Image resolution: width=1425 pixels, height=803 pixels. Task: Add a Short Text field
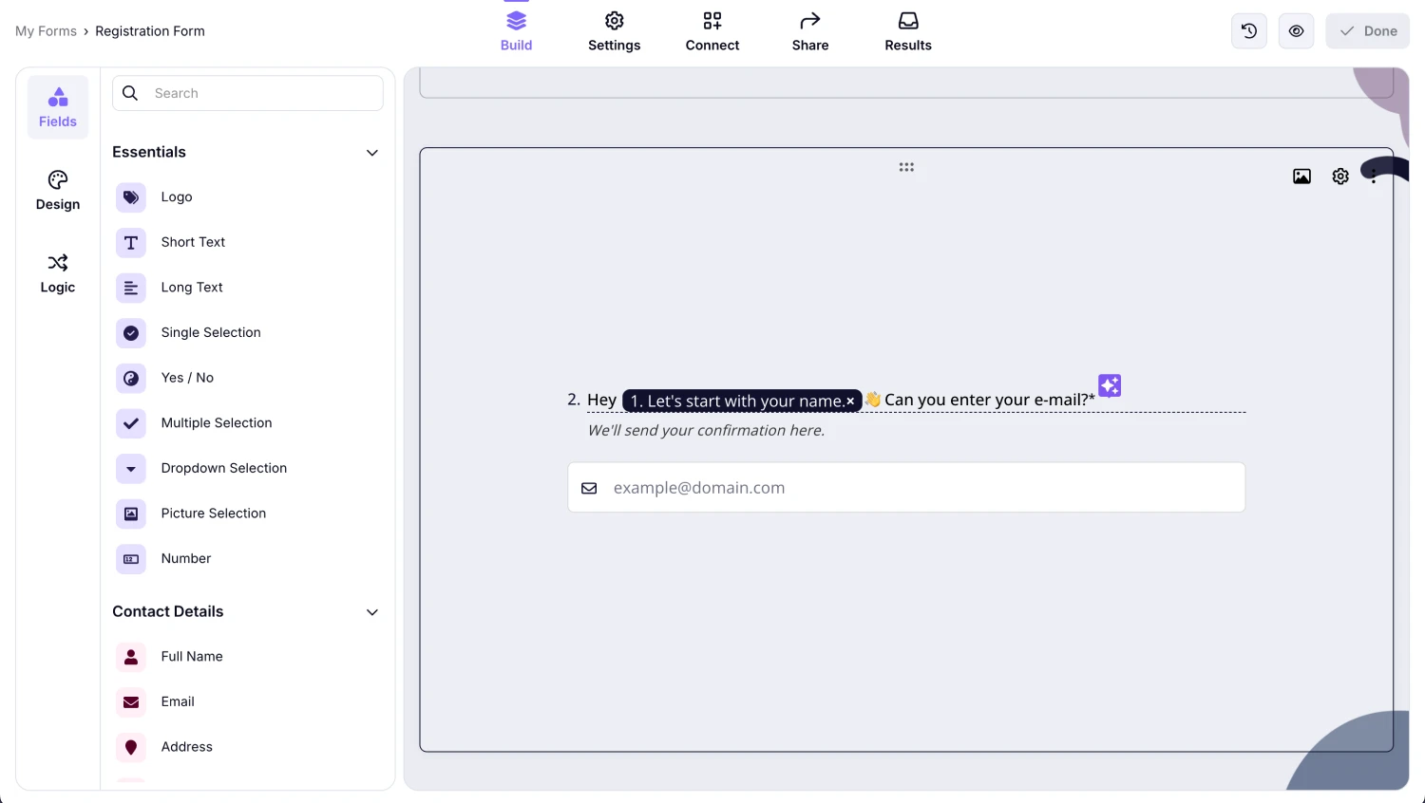193,242
